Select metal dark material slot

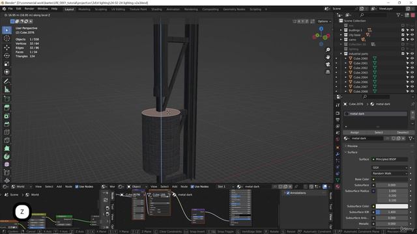point(375,114)
